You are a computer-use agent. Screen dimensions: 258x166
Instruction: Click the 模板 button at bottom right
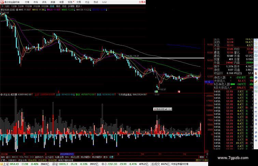coord(202,157)
